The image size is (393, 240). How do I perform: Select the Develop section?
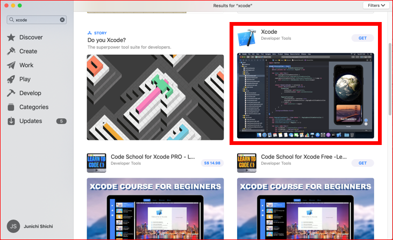coord(30,93)
